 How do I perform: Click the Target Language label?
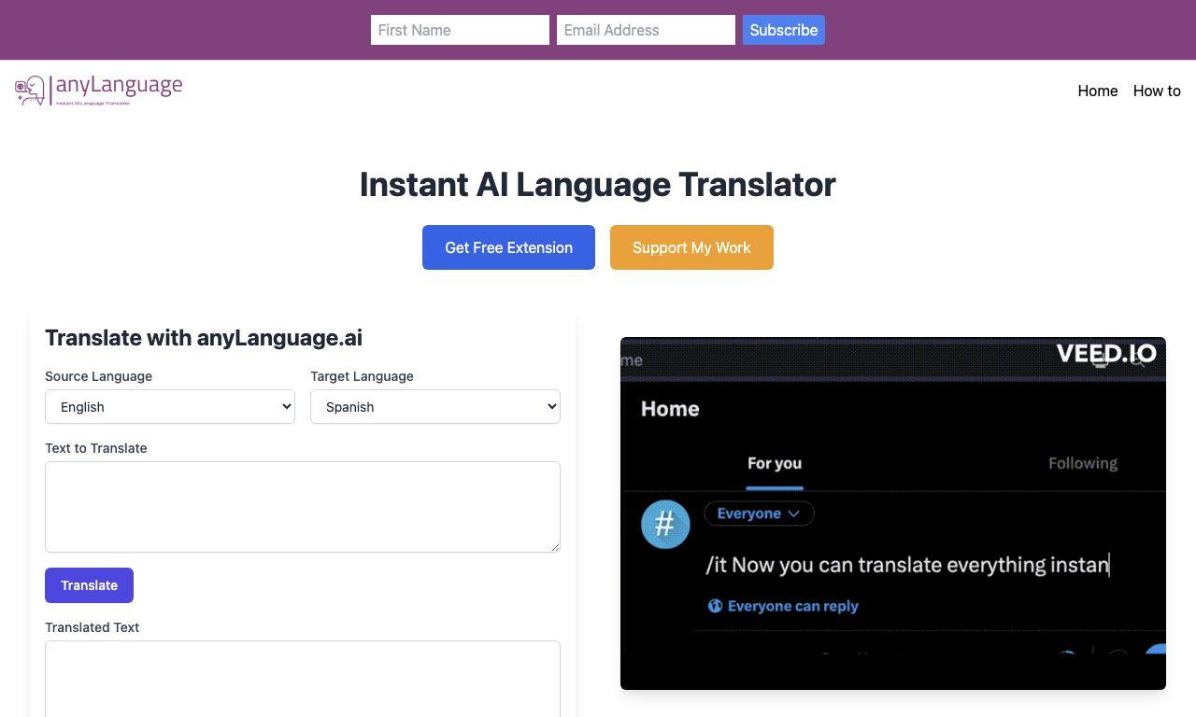click(362, 376)
